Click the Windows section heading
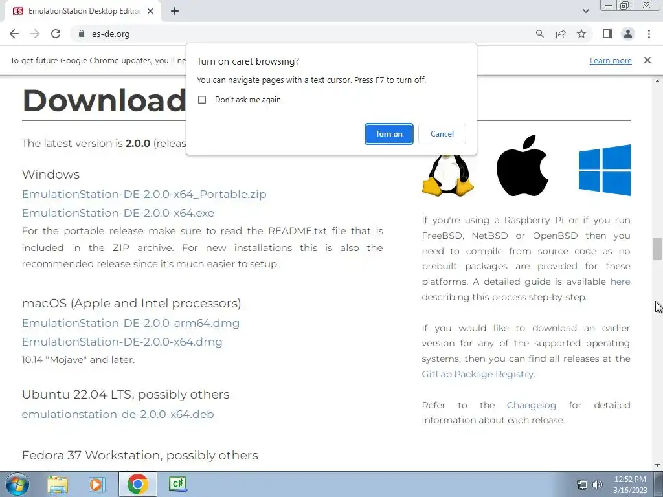The height and width of the screenshot is (497, 663). pos(51,175)
